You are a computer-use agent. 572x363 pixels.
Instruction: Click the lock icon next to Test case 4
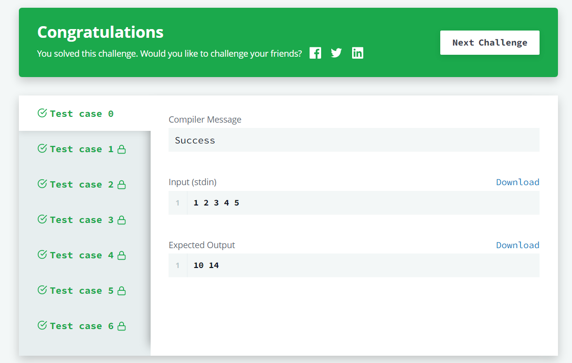coord(122,255)
